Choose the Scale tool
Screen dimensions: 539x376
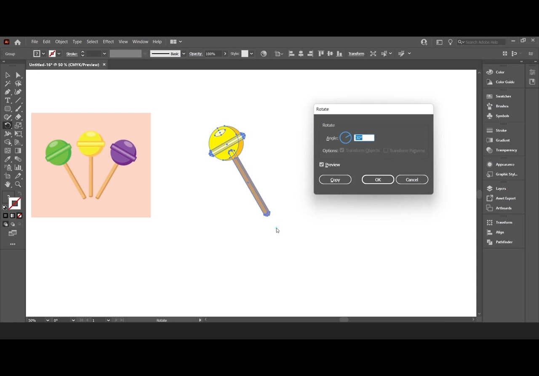click(x=18, y=125)
